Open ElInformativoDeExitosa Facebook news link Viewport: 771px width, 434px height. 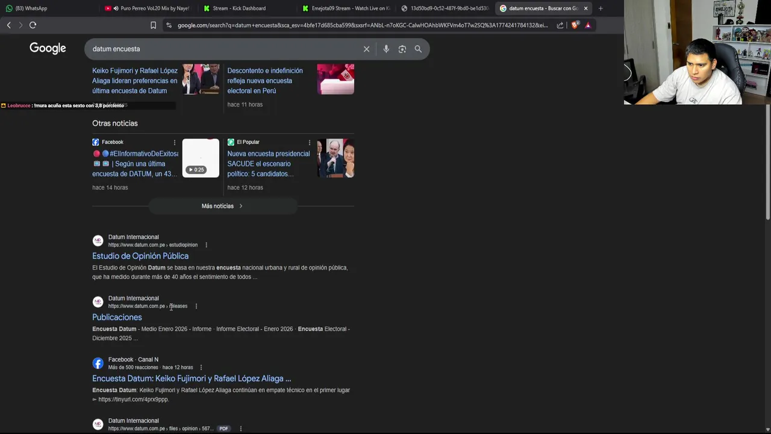pyautogui.click(x=135, y=163)
